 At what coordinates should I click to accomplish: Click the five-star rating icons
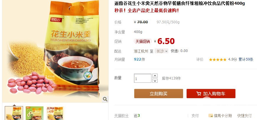coord(218,60)
